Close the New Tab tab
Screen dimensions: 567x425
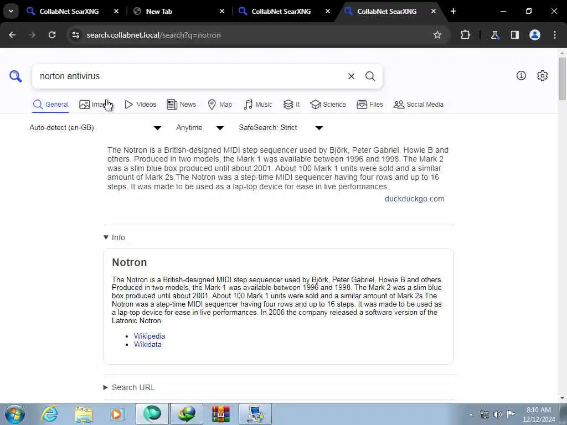[x=222, y=11]
